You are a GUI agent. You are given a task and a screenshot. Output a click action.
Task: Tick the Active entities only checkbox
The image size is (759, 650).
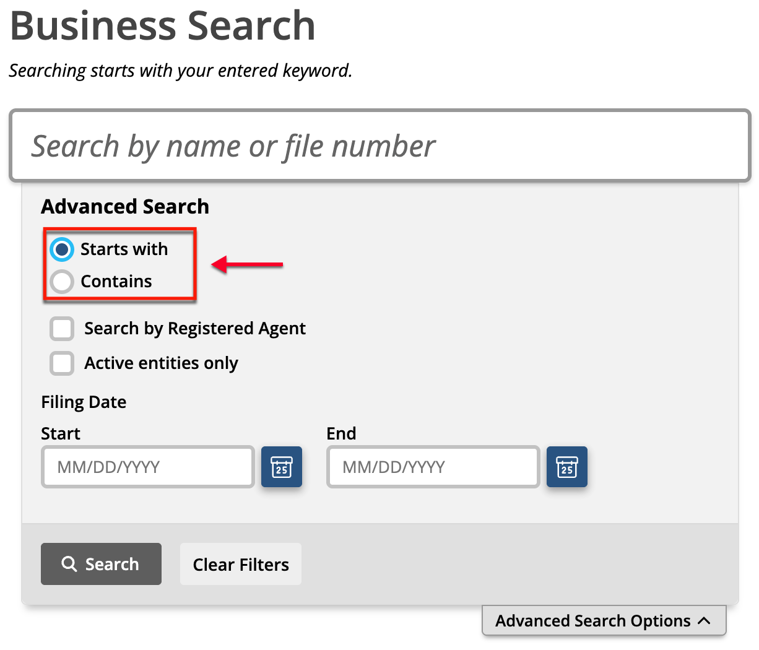(x=62, y=363)
